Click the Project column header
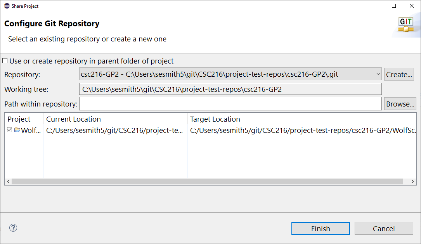 pyautogui.click(x=19, y=119)
